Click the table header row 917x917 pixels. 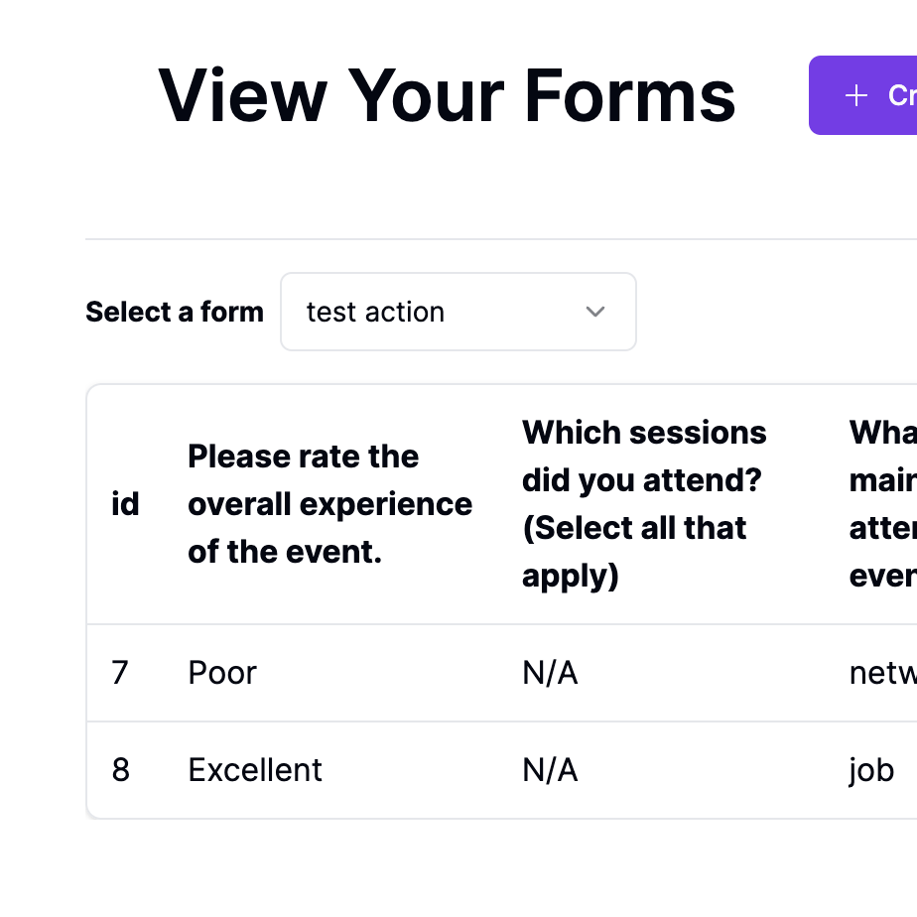(x=496, y=503)
